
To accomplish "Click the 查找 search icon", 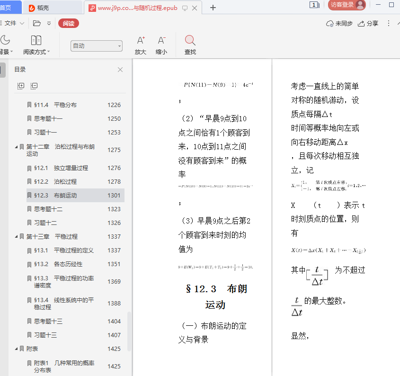I will click(x=190, y=40).
